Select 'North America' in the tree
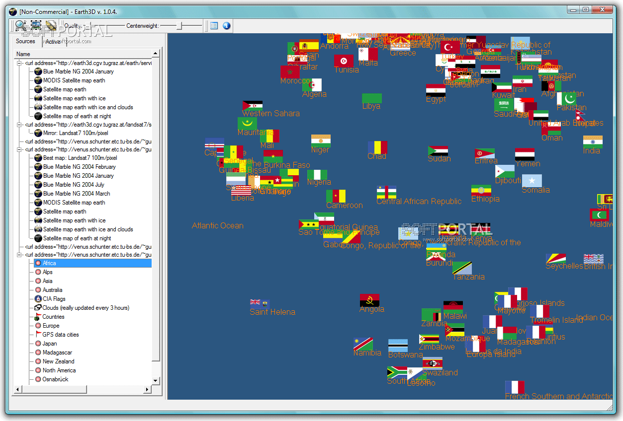Image resolution: width=623 pixels, height=421 pixels. pyautogui.click(x=59, y=370)
